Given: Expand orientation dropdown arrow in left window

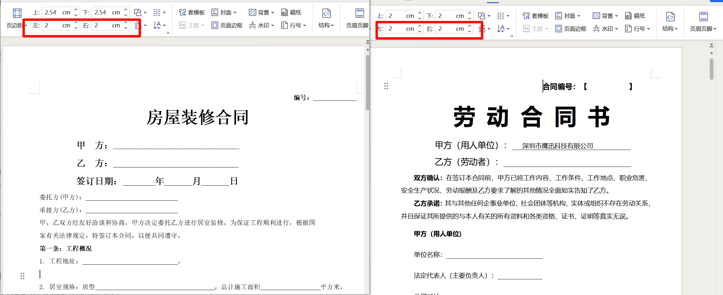Looking at the screenshot, I should coord(145,13).
